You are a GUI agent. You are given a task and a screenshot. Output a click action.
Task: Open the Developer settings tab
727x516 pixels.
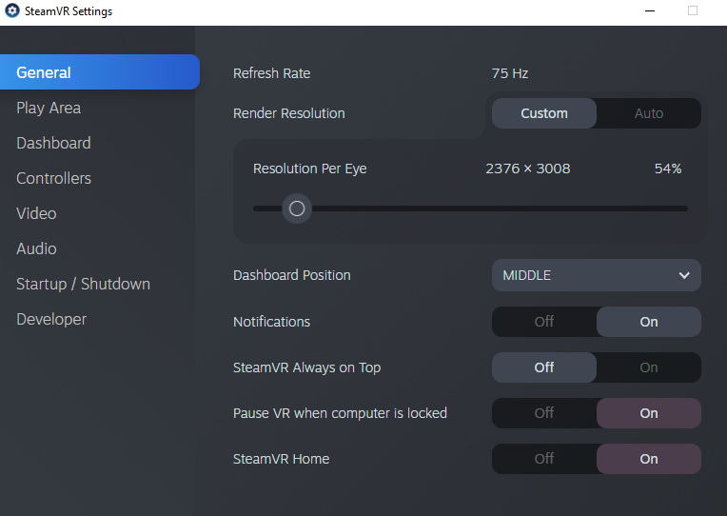[51, 319]
